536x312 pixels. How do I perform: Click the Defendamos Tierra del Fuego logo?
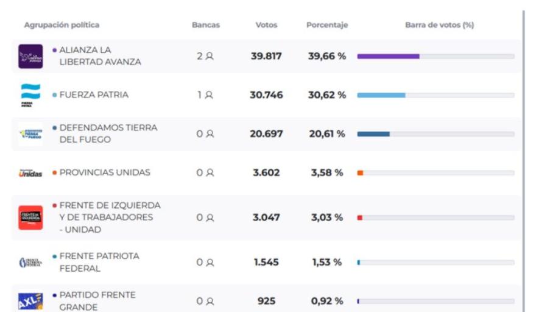click(30, 134)
